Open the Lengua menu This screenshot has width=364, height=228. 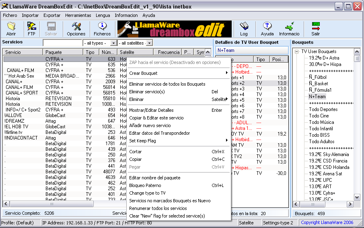tap(103, 15)
